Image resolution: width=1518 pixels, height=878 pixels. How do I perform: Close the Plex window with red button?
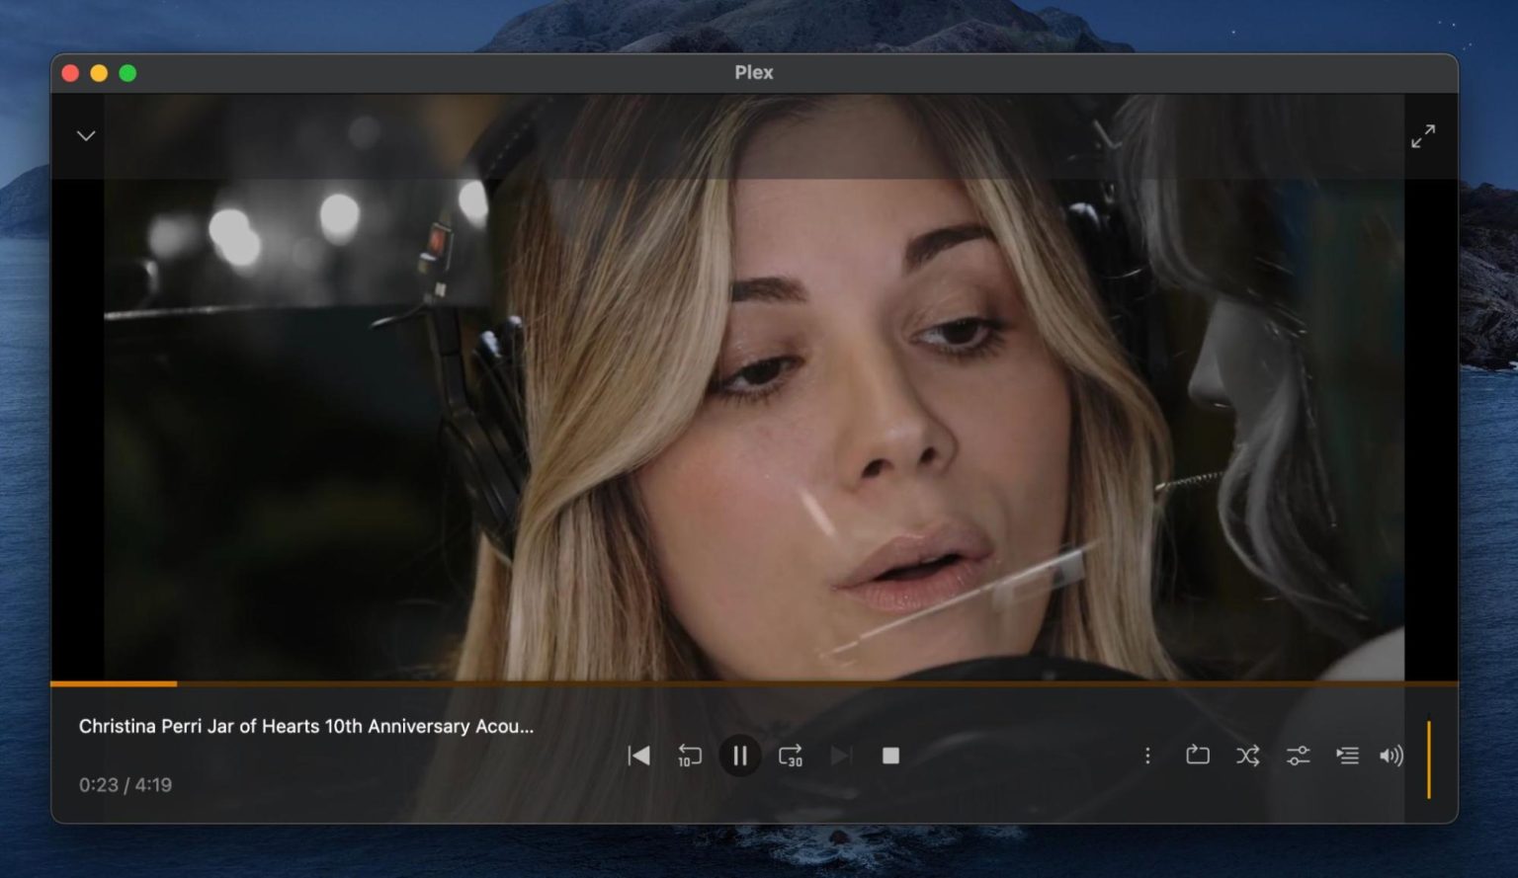point(70,73)
